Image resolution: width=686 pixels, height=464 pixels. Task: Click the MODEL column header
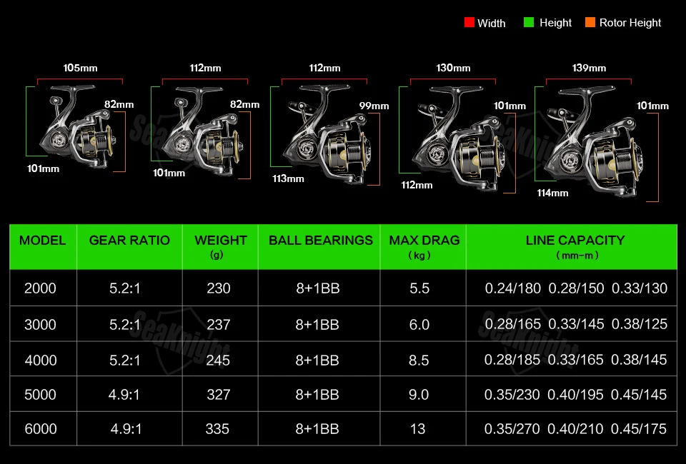42,241
